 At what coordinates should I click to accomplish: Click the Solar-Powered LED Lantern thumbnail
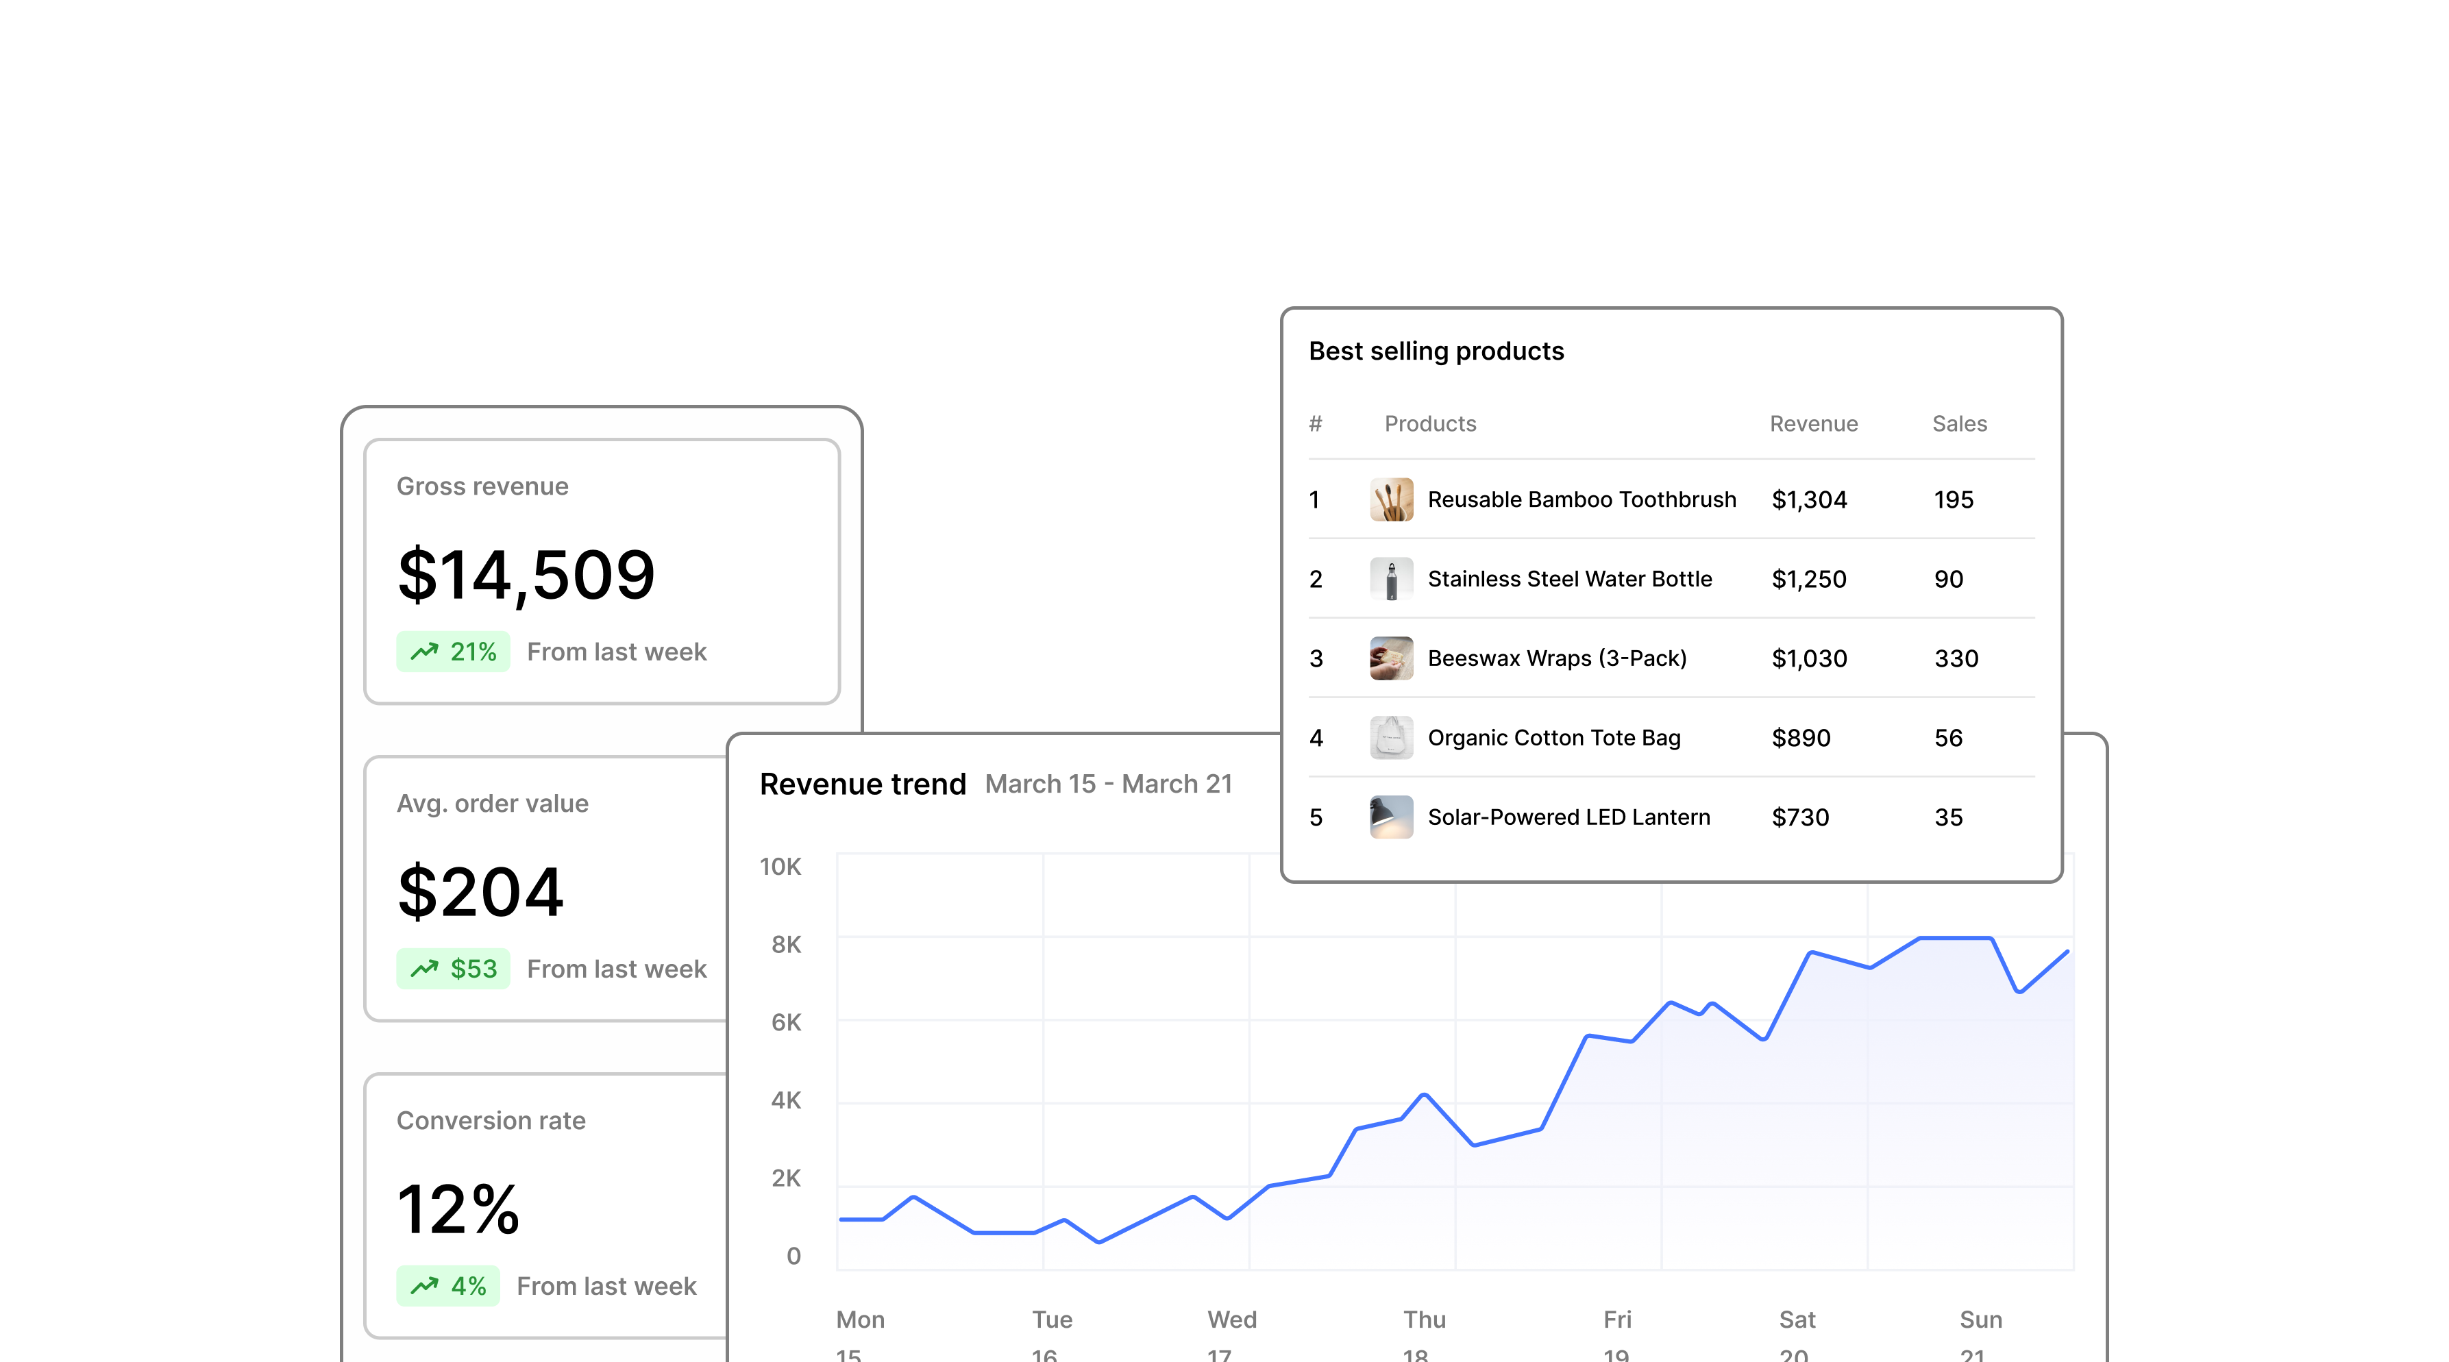(1391, 817)
